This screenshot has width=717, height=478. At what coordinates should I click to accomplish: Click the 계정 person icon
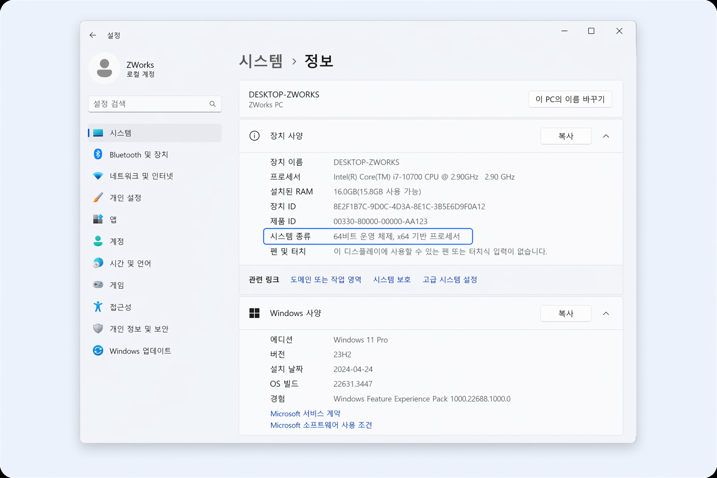click(x=98, y=241)
